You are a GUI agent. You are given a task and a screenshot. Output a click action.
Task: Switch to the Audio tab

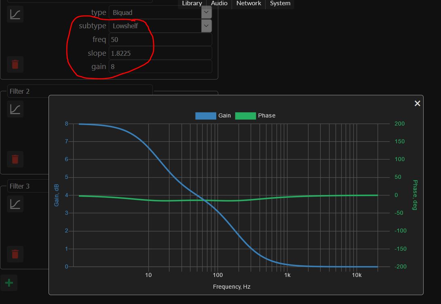[x=219, y=3]
